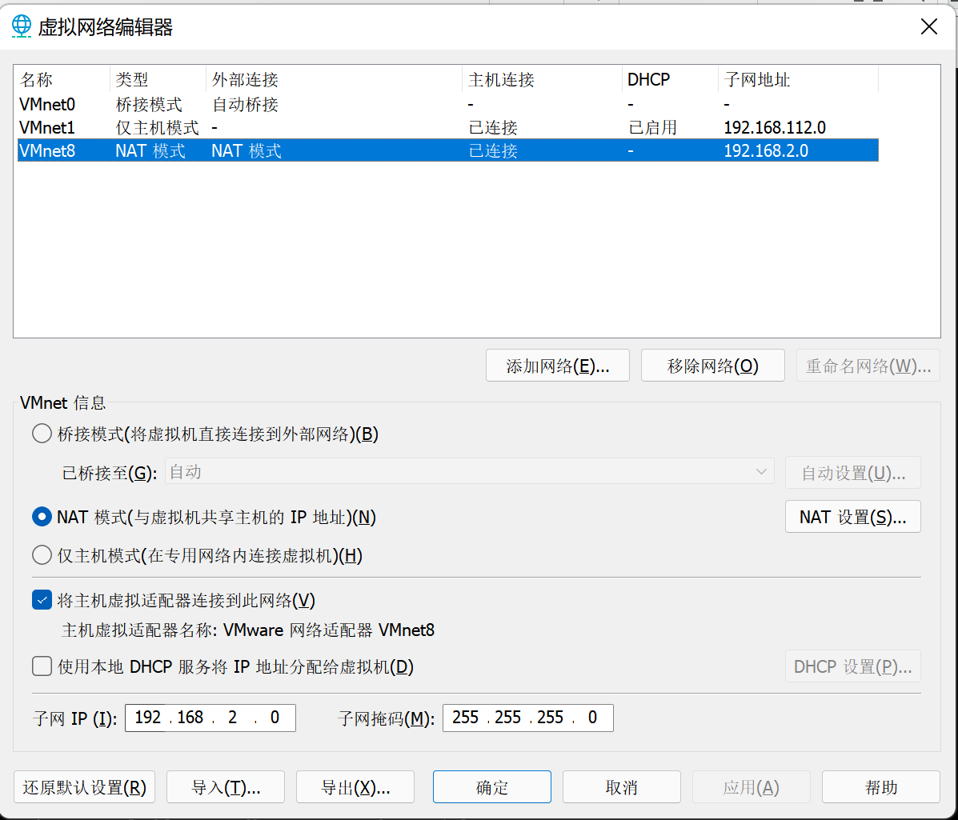Select the VMnet1 row
The height and width of the screenshot is (820, 958).
coord(448,128)
